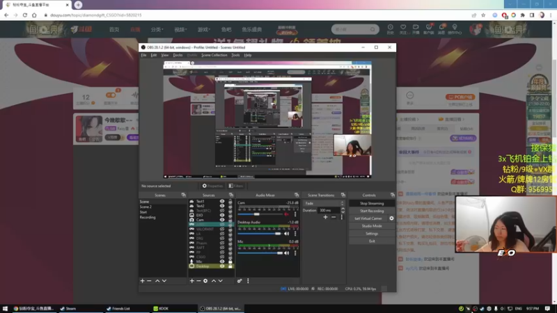Open OBS Docks menu
This screenshot has height=313, width=557.
(178, 55)
